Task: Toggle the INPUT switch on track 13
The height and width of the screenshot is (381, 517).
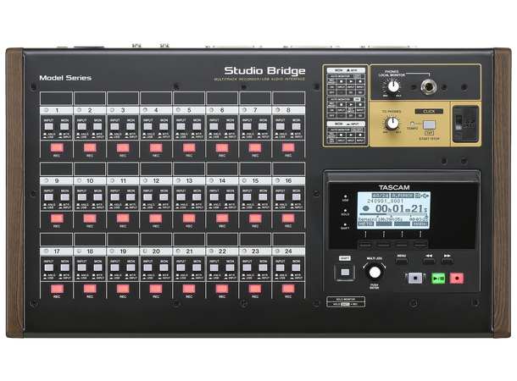Action: pos(181,197)
